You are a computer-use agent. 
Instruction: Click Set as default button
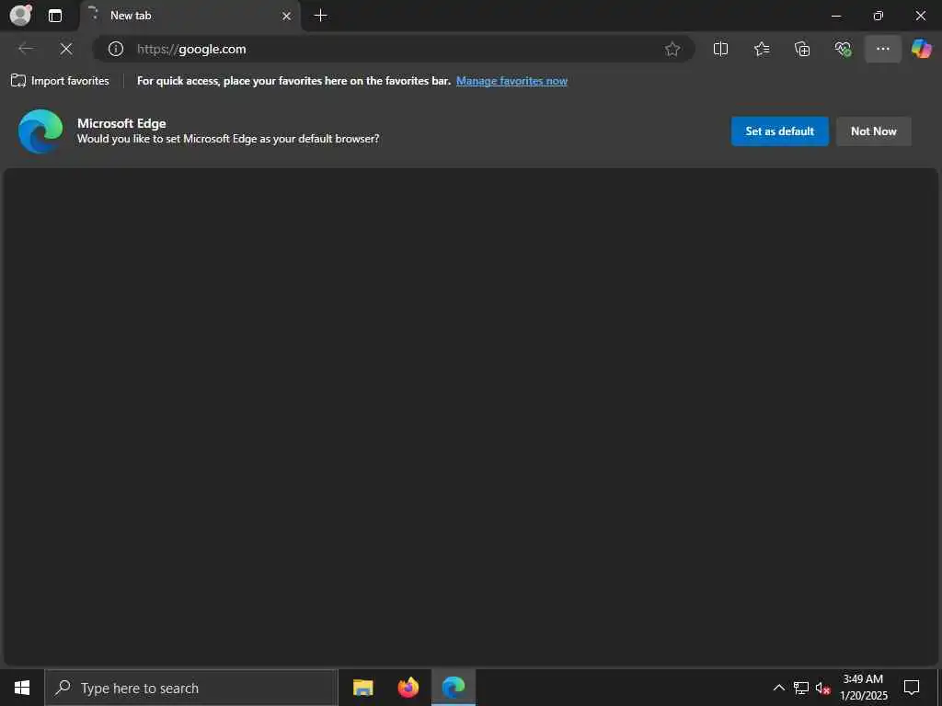(780, 131)
